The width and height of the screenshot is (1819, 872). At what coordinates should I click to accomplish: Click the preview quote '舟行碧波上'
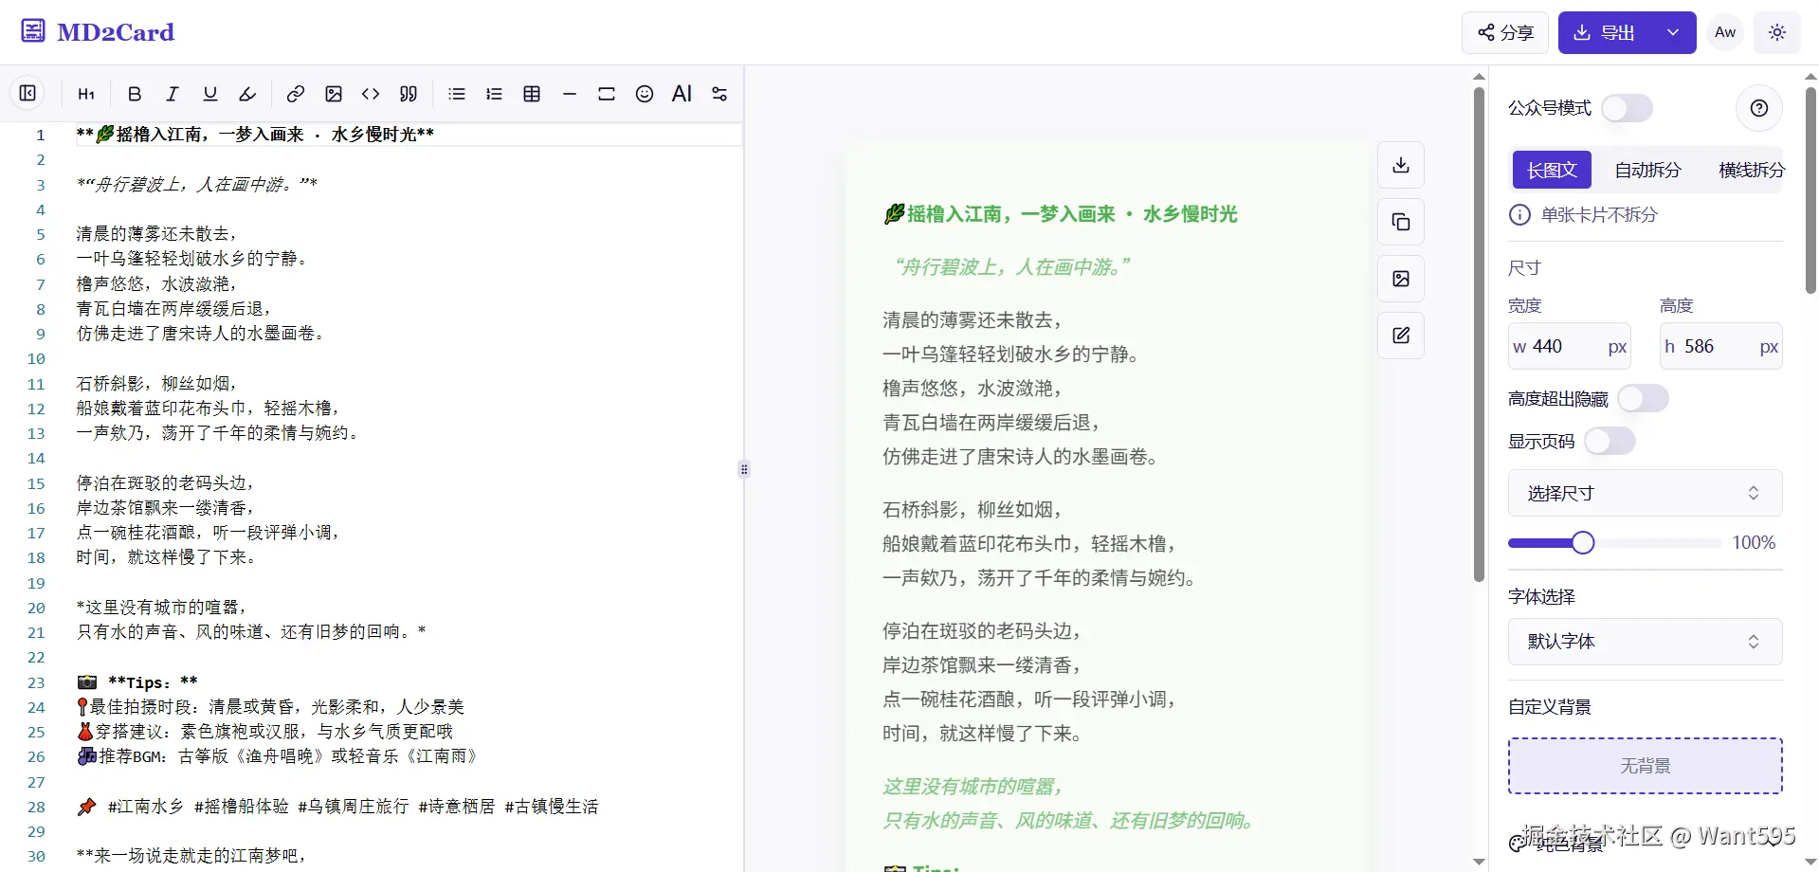(x=1012, y=267)
